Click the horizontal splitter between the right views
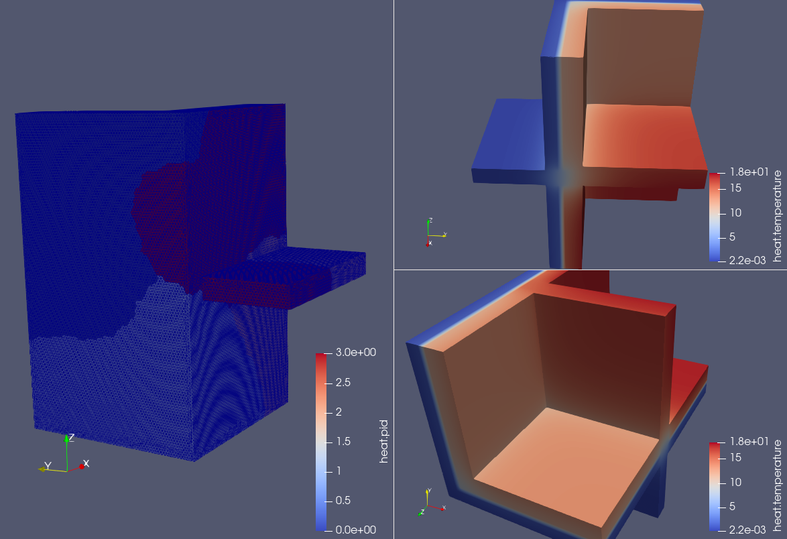 [x=590, y=270]
